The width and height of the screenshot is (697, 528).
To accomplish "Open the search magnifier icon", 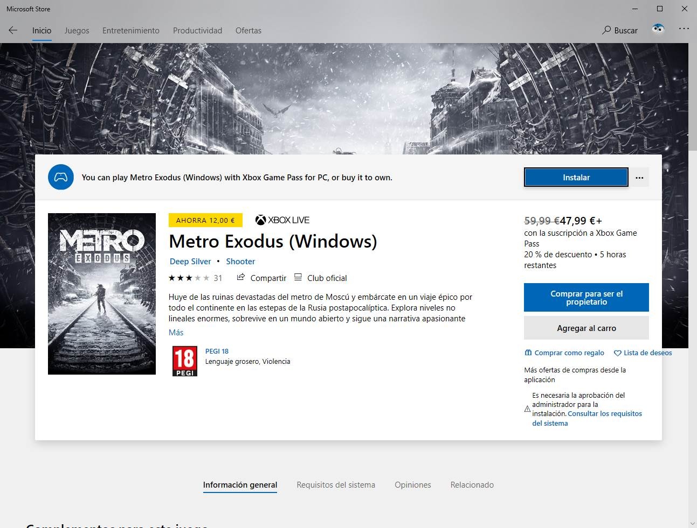I will point(606,30).
